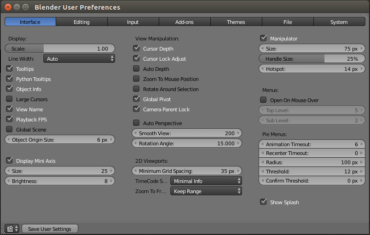Screen dimensions: 370x235
Task: Decrease Mini Axis Brightness with left arrow
Action: tap(8, 181)
